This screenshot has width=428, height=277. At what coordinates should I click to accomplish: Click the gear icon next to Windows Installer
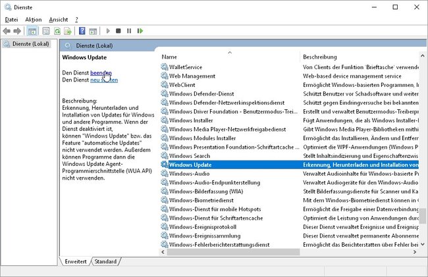pyautogui.click(x=165, y=120)
